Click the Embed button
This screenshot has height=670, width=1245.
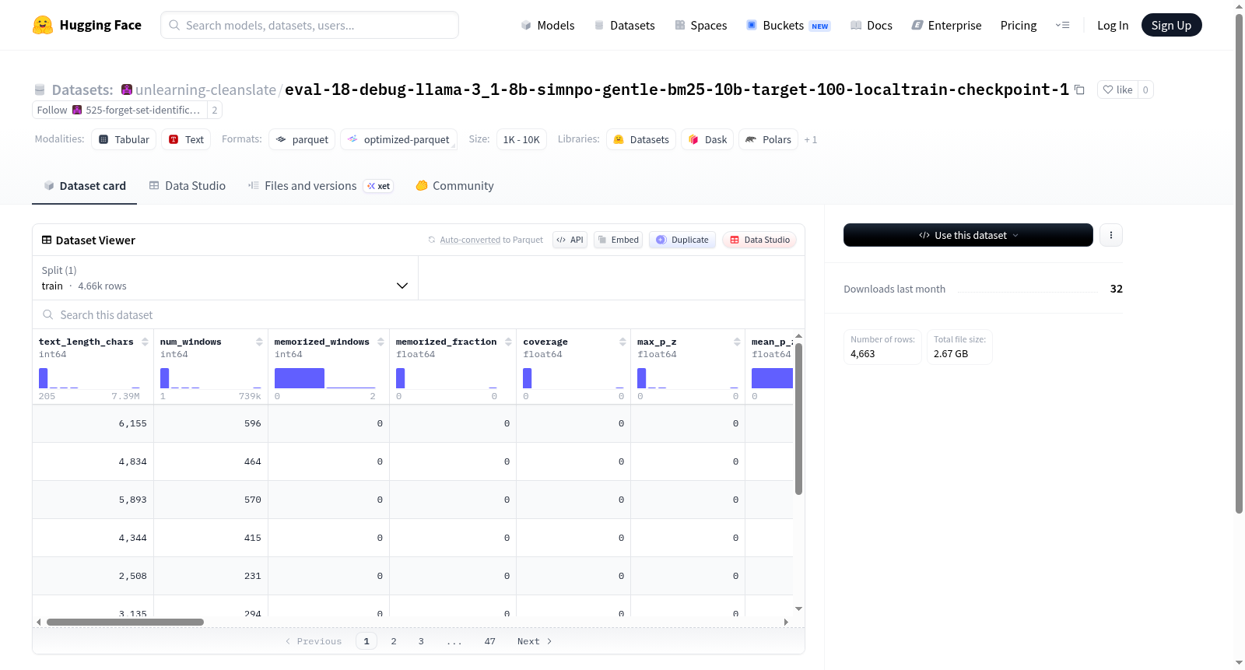coord(619,240)
